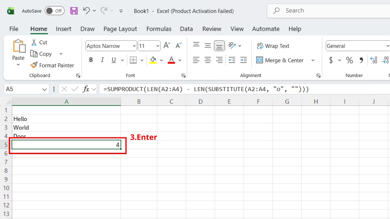Image resolution: width=390 pixels, height=219 pixels.
Task: Click the Copy icon
Action: (34, 54)
